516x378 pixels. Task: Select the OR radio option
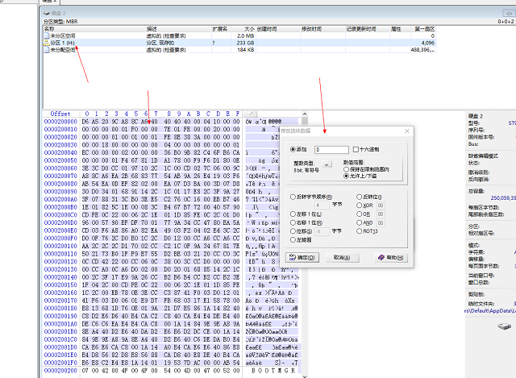(x=359, y=214)
